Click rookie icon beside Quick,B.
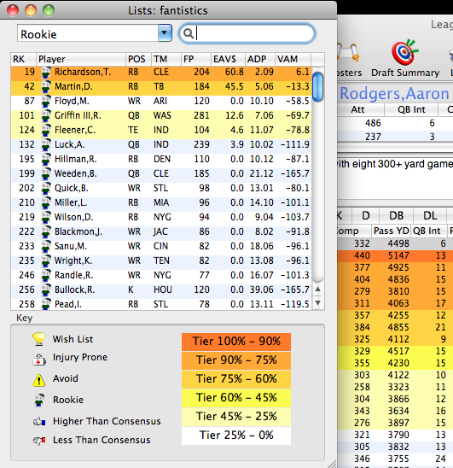 (45, 189)
